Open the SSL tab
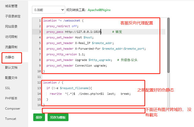 click(x=8, y=88)
